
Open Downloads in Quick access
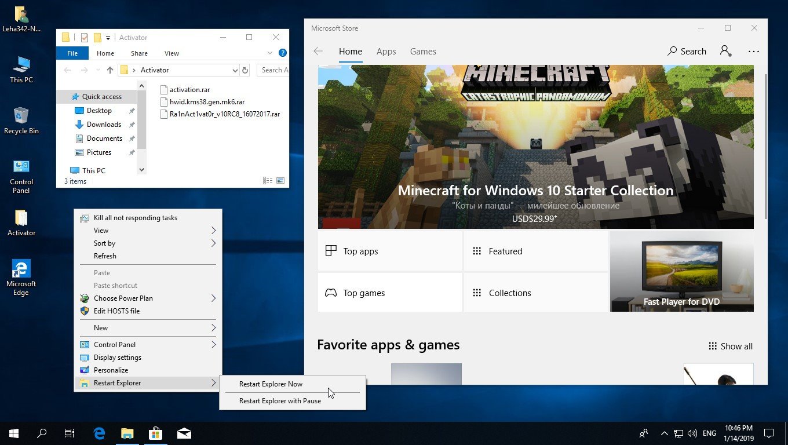click(104, 125)
